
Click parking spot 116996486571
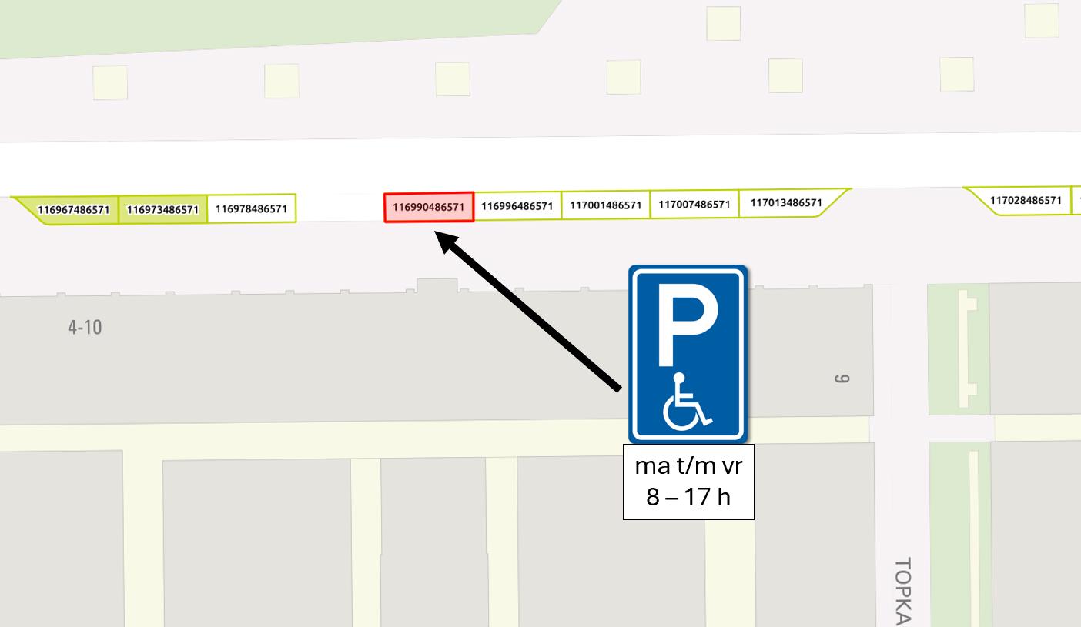tap(517, 206)
